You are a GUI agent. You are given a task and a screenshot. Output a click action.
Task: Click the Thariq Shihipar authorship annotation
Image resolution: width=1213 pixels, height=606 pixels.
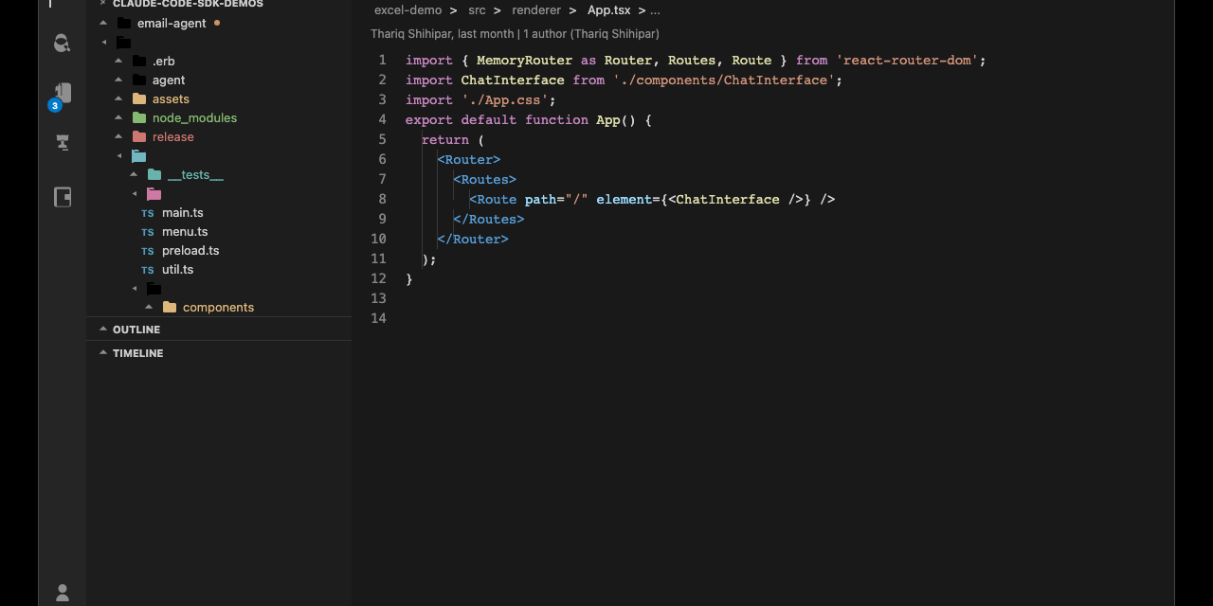point(515,34)
